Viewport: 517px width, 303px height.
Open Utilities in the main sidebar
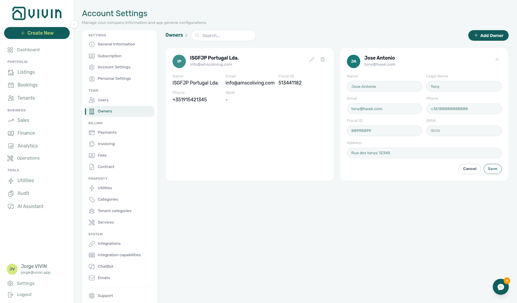pos(21,180)
